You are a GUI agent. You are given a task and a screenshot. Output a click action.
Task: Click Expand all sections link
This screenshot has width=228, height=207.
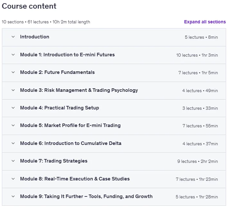pyautogui.click(x=205, y=22)
